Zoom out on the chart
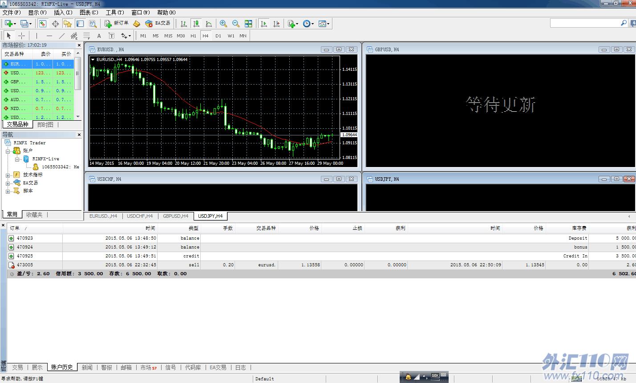This screenshot has height=383, width=636. [x=236, y=24]
